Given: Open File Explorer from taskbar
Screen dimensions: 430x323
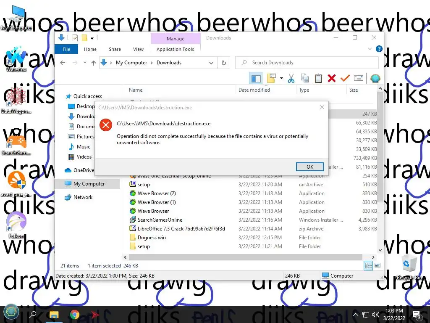Looking at the screenshot, I should pos(54,315).
